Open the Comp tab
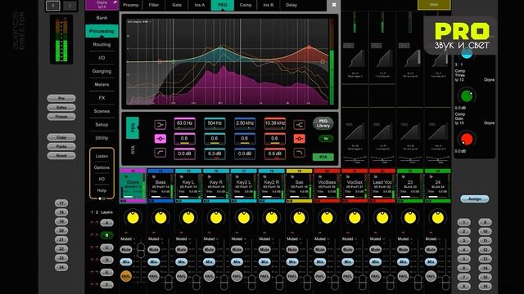This screenshot has height=294, width=524. point(246,5)
